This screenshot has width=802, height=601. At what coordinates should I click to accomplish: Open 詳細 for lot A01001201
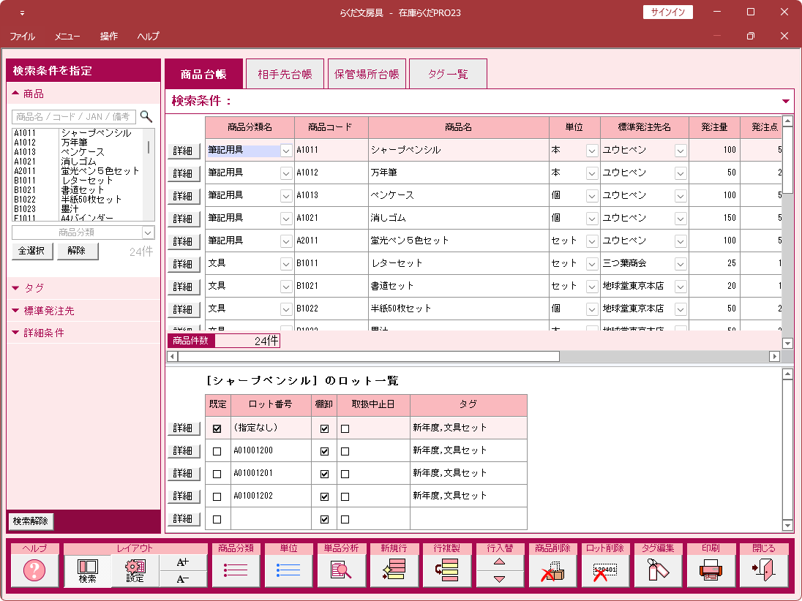(183, 473)
